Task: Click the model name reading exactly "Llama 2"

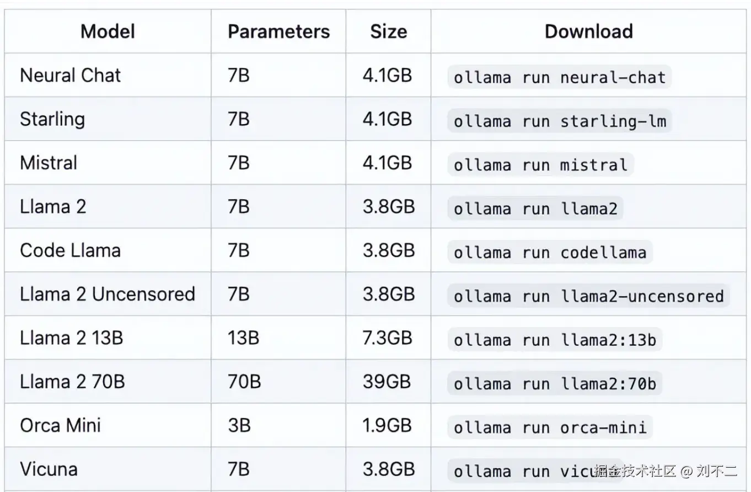Action: pos(53,207)
